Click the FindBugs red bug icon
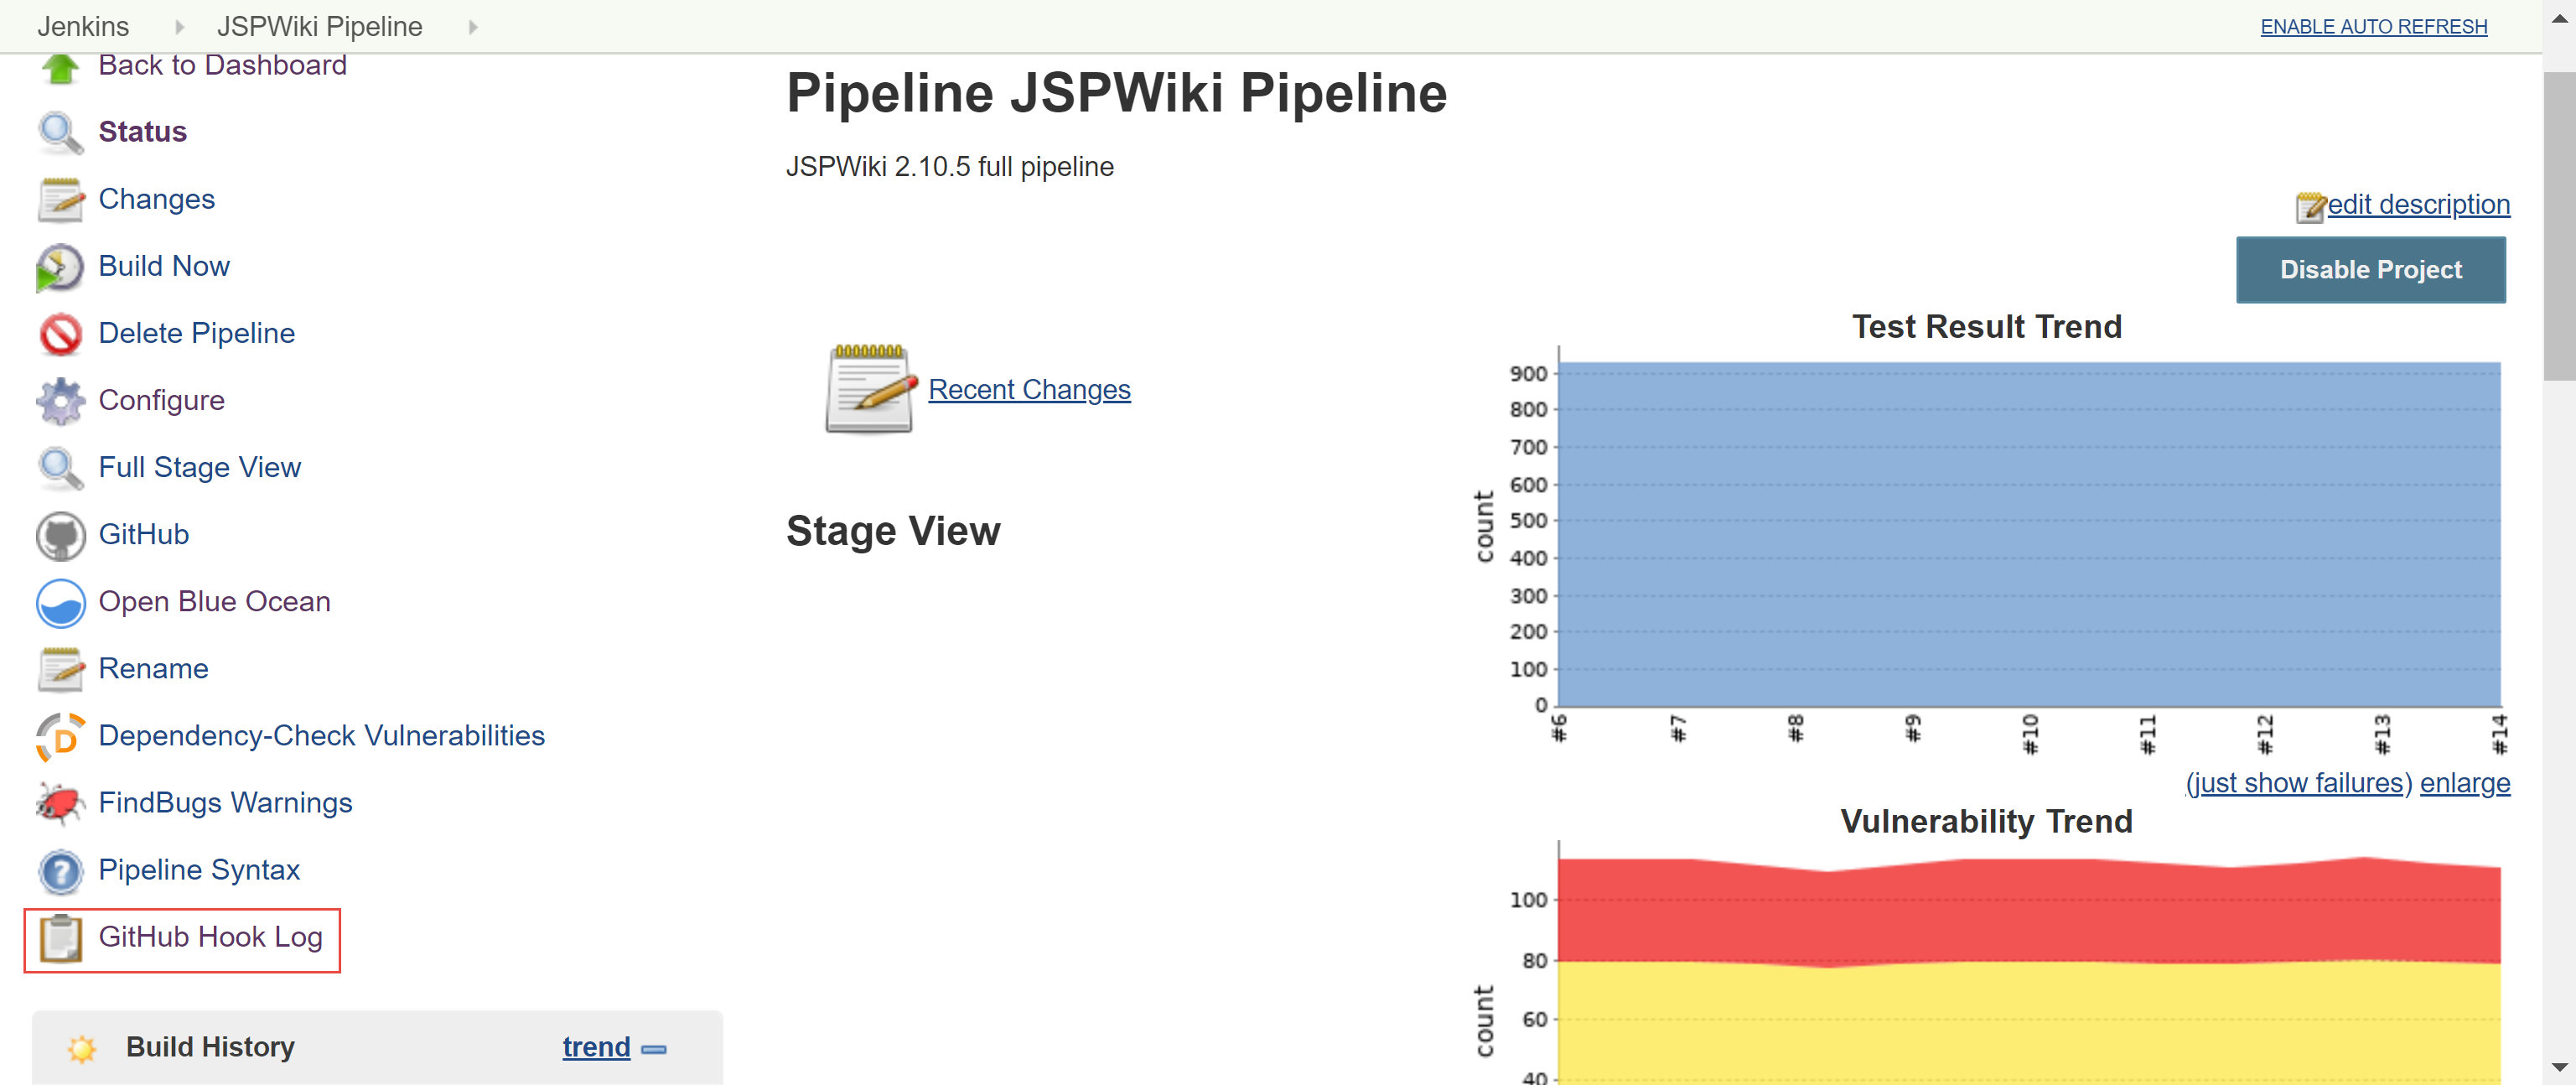 (x=60, y=804)
